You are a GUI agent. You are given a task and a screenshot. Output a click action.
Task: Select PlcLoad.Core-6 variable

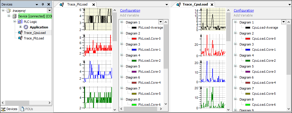[149, 105]
